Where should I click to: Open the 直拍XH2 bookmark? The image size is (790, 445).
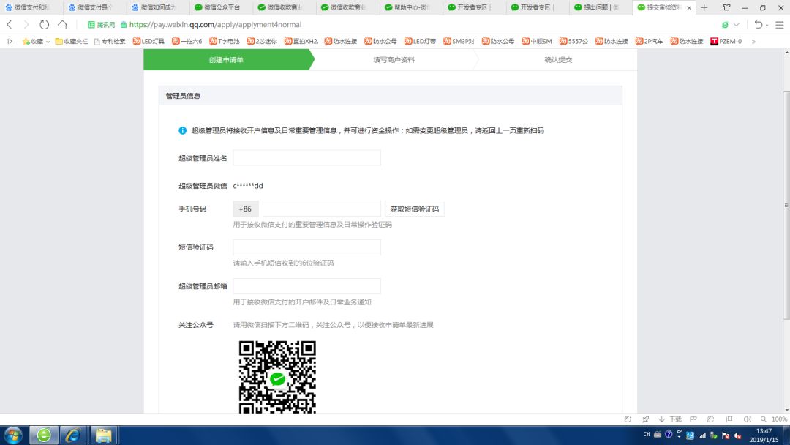301,41
